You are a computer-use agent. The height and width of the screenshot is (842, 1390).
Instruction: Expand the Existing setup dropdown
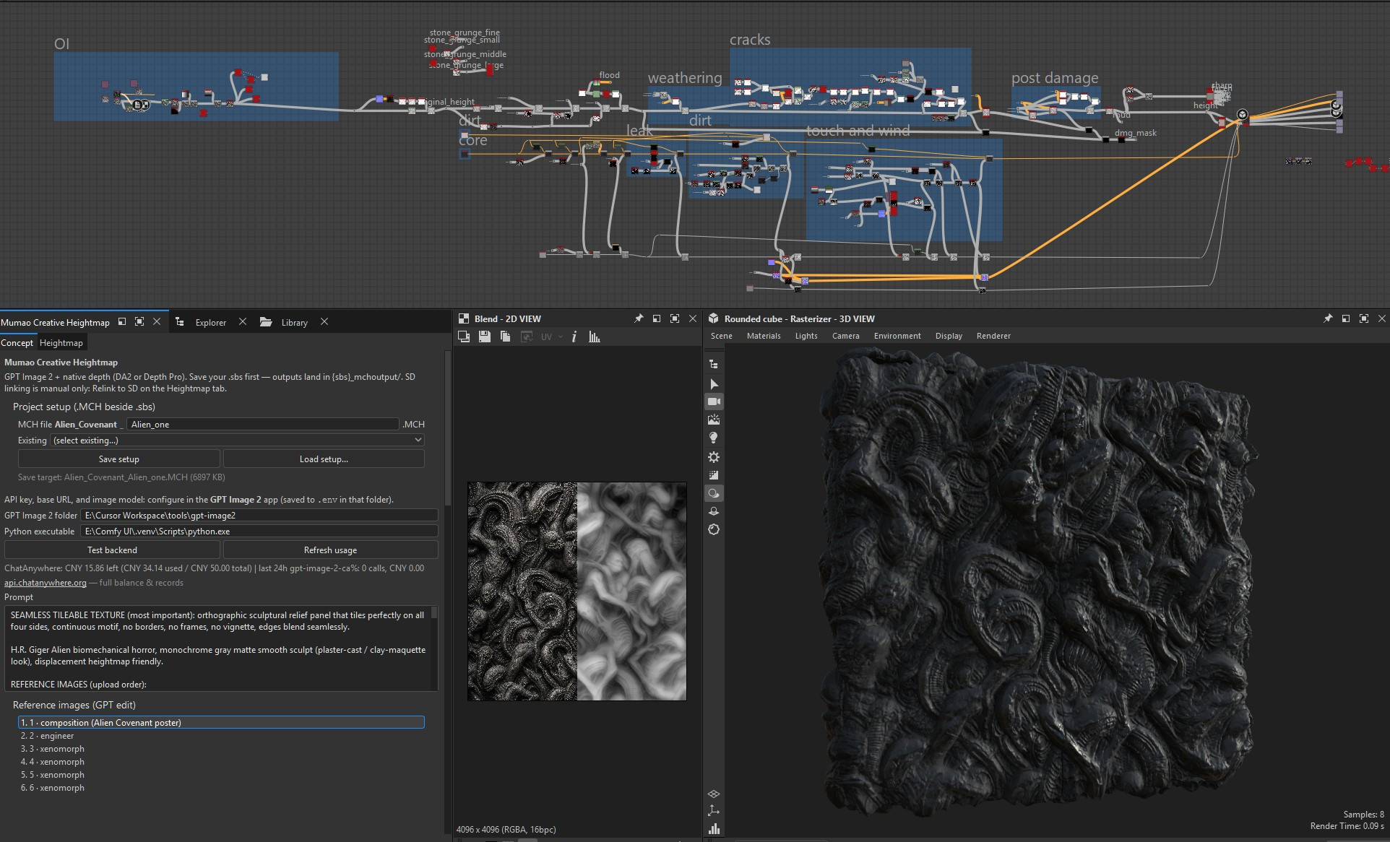click(x=238, y=440)
